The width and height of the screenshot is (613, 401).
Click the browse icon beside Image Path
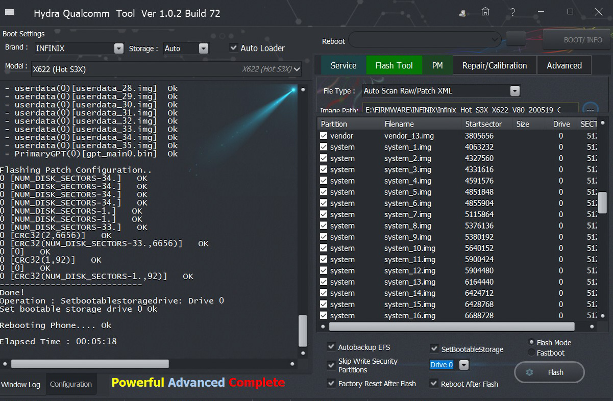(x=590, y=110)
